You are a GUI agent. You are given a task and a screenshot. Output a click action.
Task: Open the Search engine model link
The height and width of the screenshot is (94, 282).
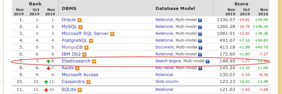tap(168, 61)
